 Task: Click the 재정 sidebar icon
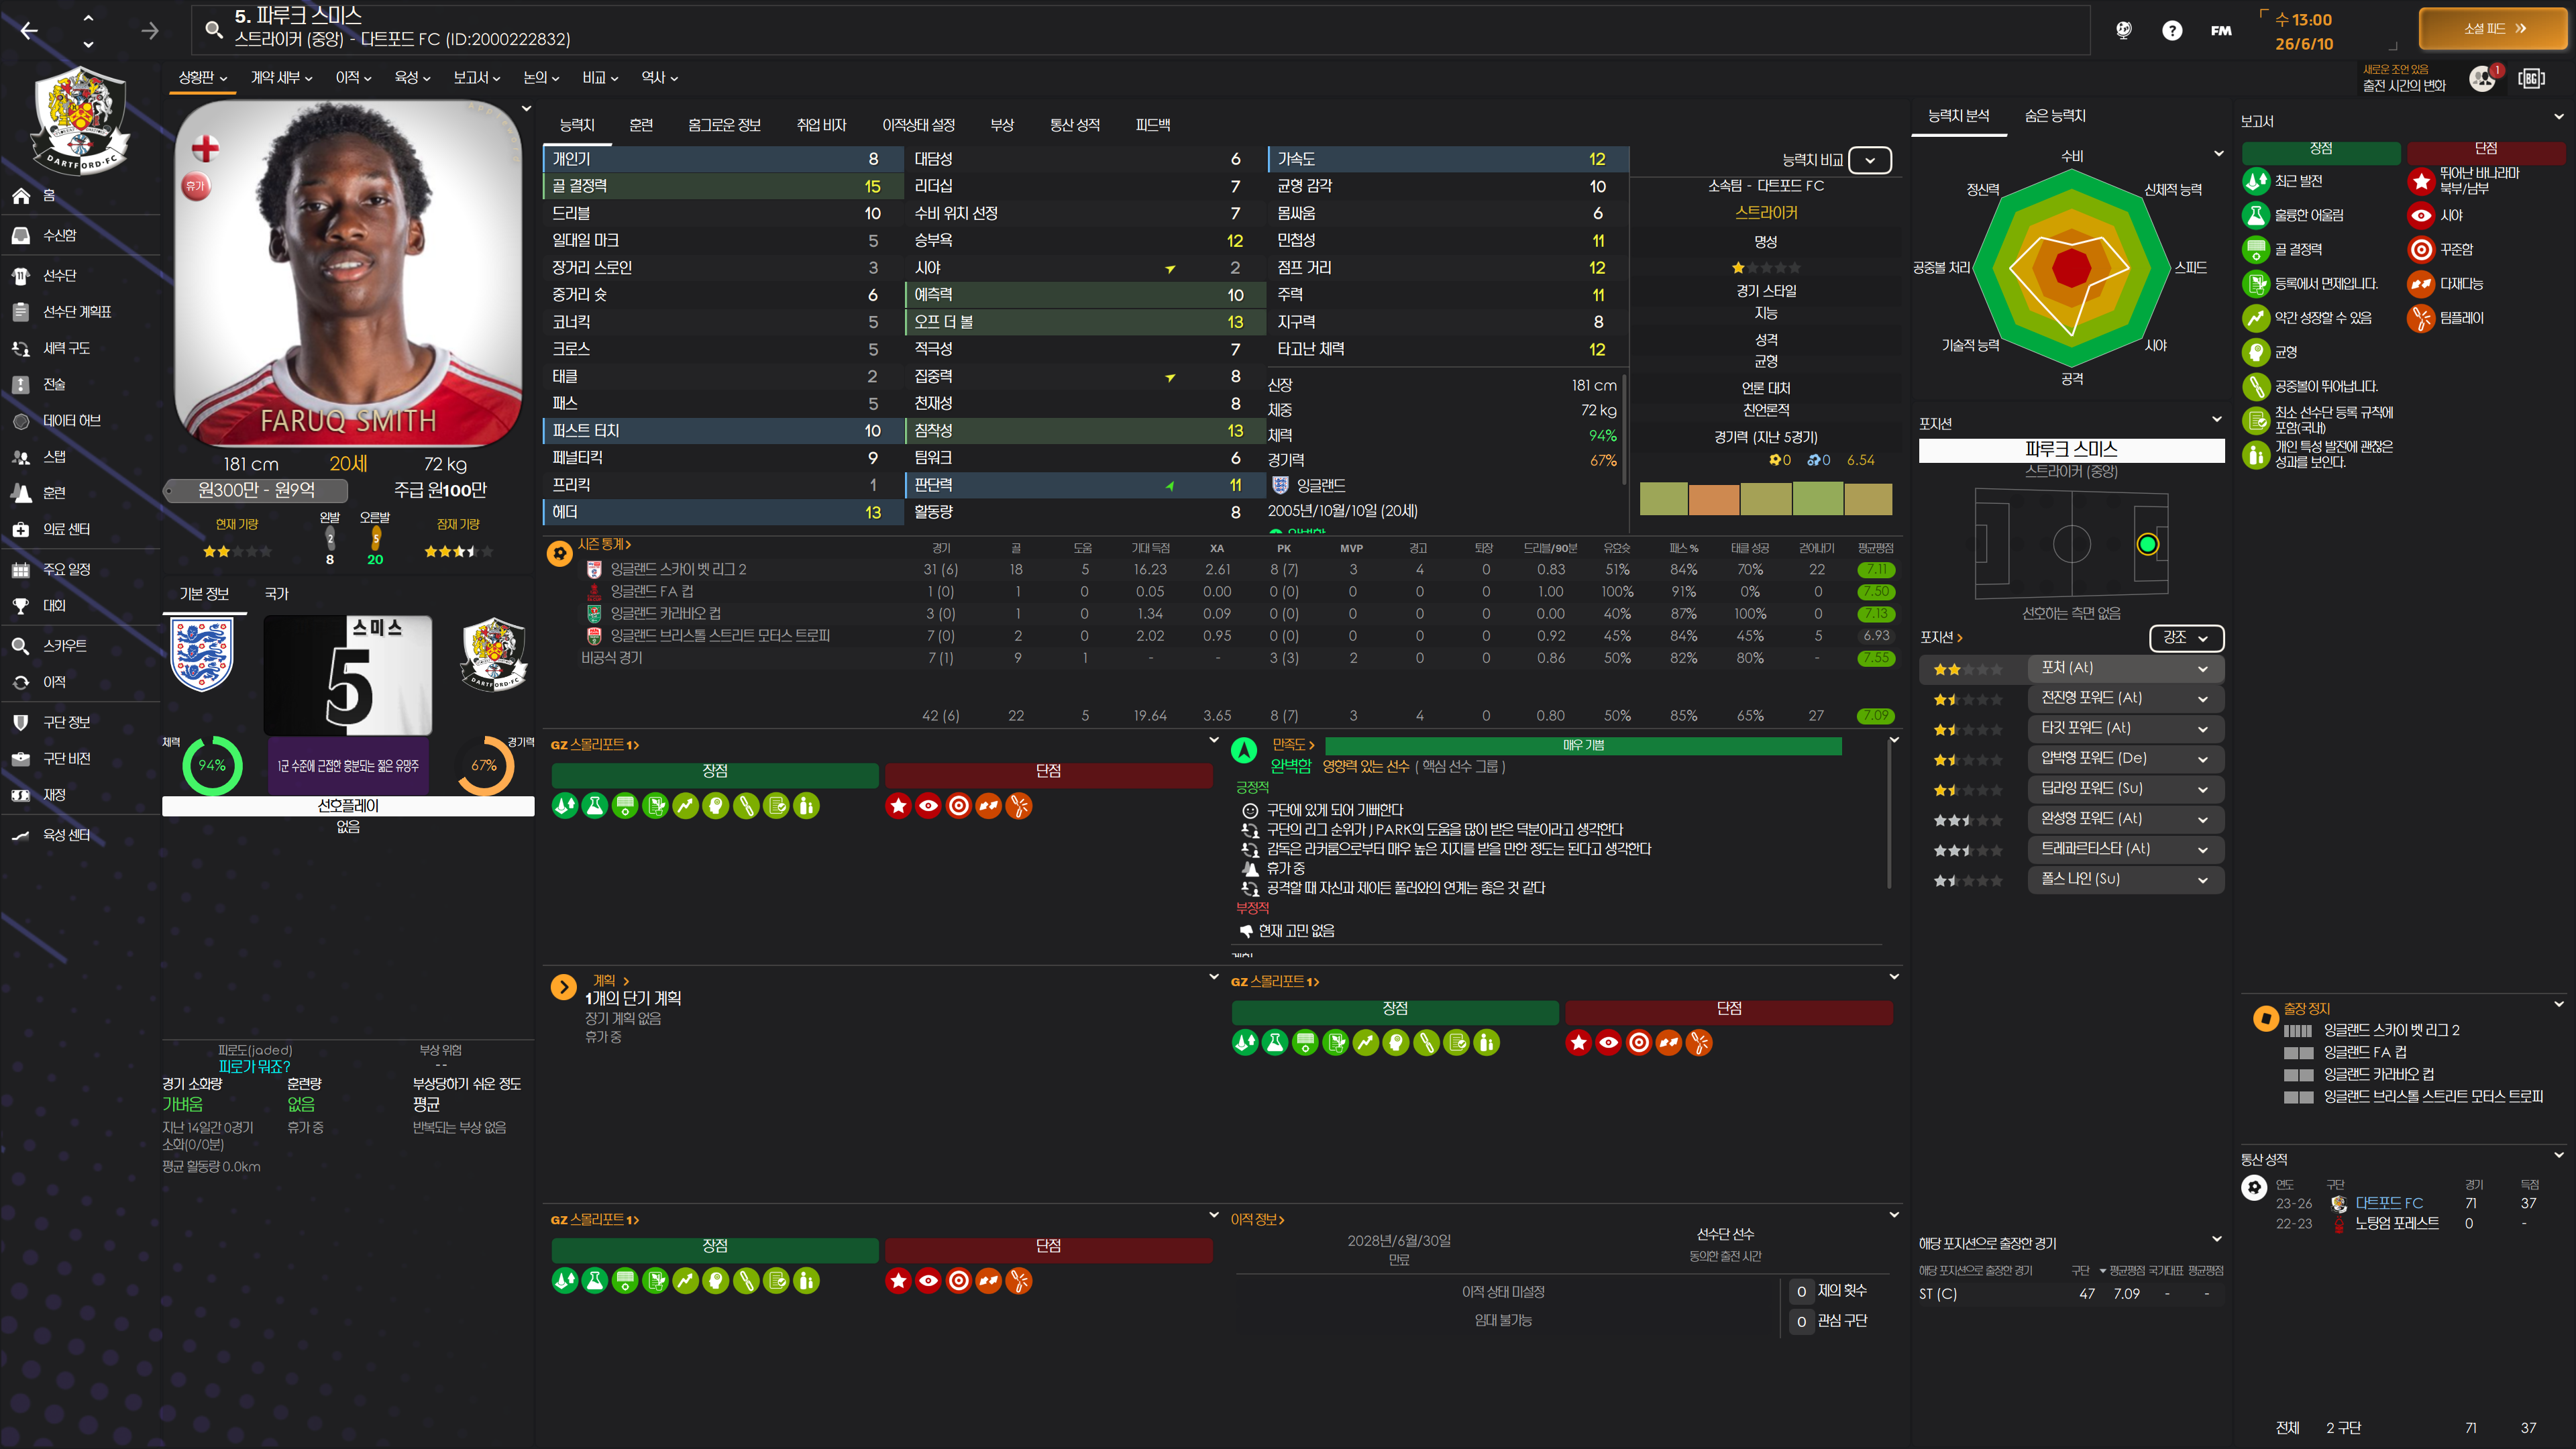(x=21, y=795)
